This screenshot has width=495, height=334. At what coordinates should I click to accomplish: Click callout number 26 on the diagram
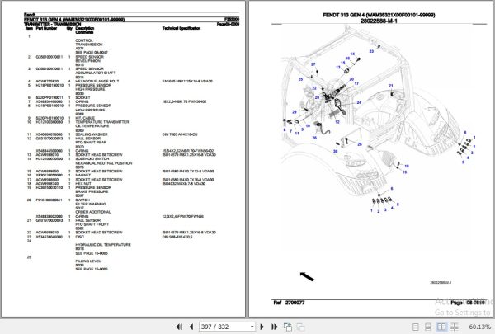click(x=314, y=138)
